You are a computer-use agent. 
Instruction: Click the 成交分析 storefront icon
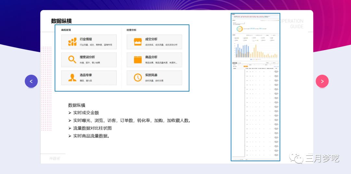click(138, 42)
